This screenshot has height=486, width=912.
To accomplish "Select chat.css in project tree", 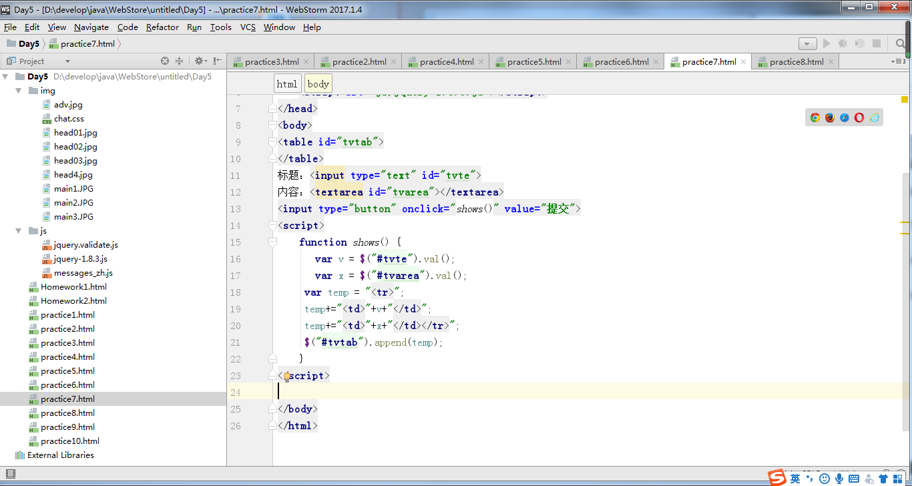I will point(69,119).
